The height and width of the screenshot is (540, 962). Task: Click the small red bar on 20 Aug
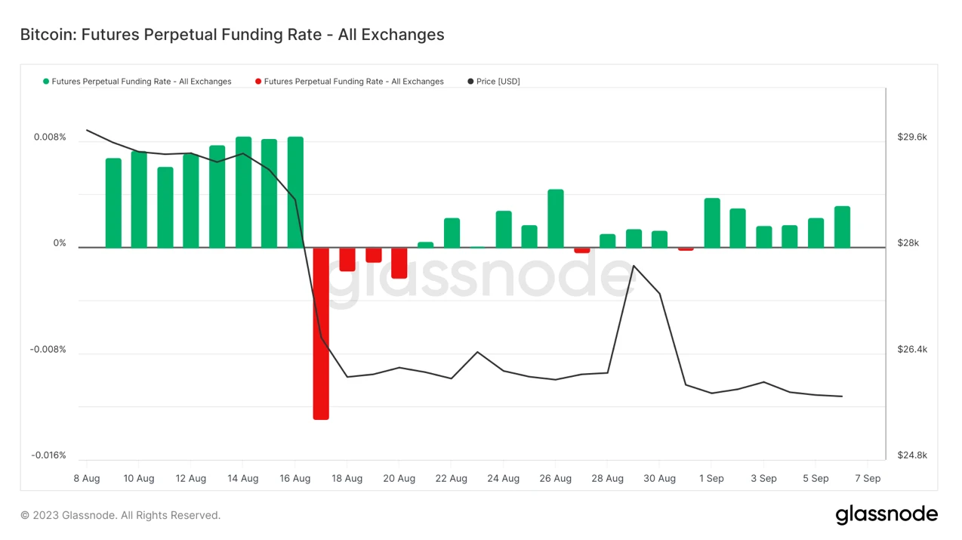pyautogui.click(x=399, y=263)
